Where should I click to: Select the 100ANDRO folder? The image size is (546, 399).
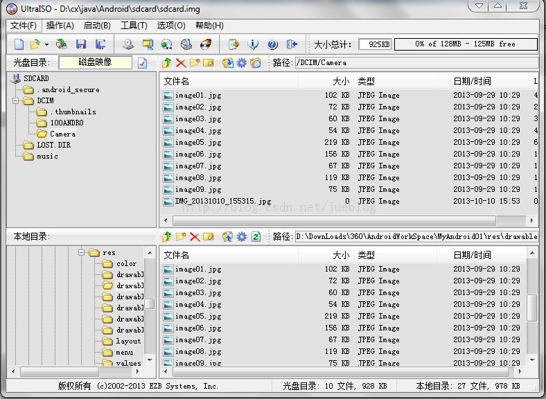(67, 123)
